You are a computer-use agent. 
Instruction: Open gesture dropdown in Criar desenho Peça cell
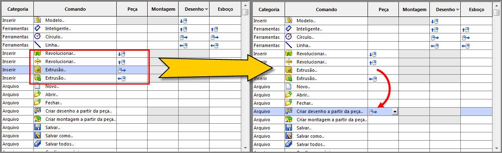click(x=395, y=111)
